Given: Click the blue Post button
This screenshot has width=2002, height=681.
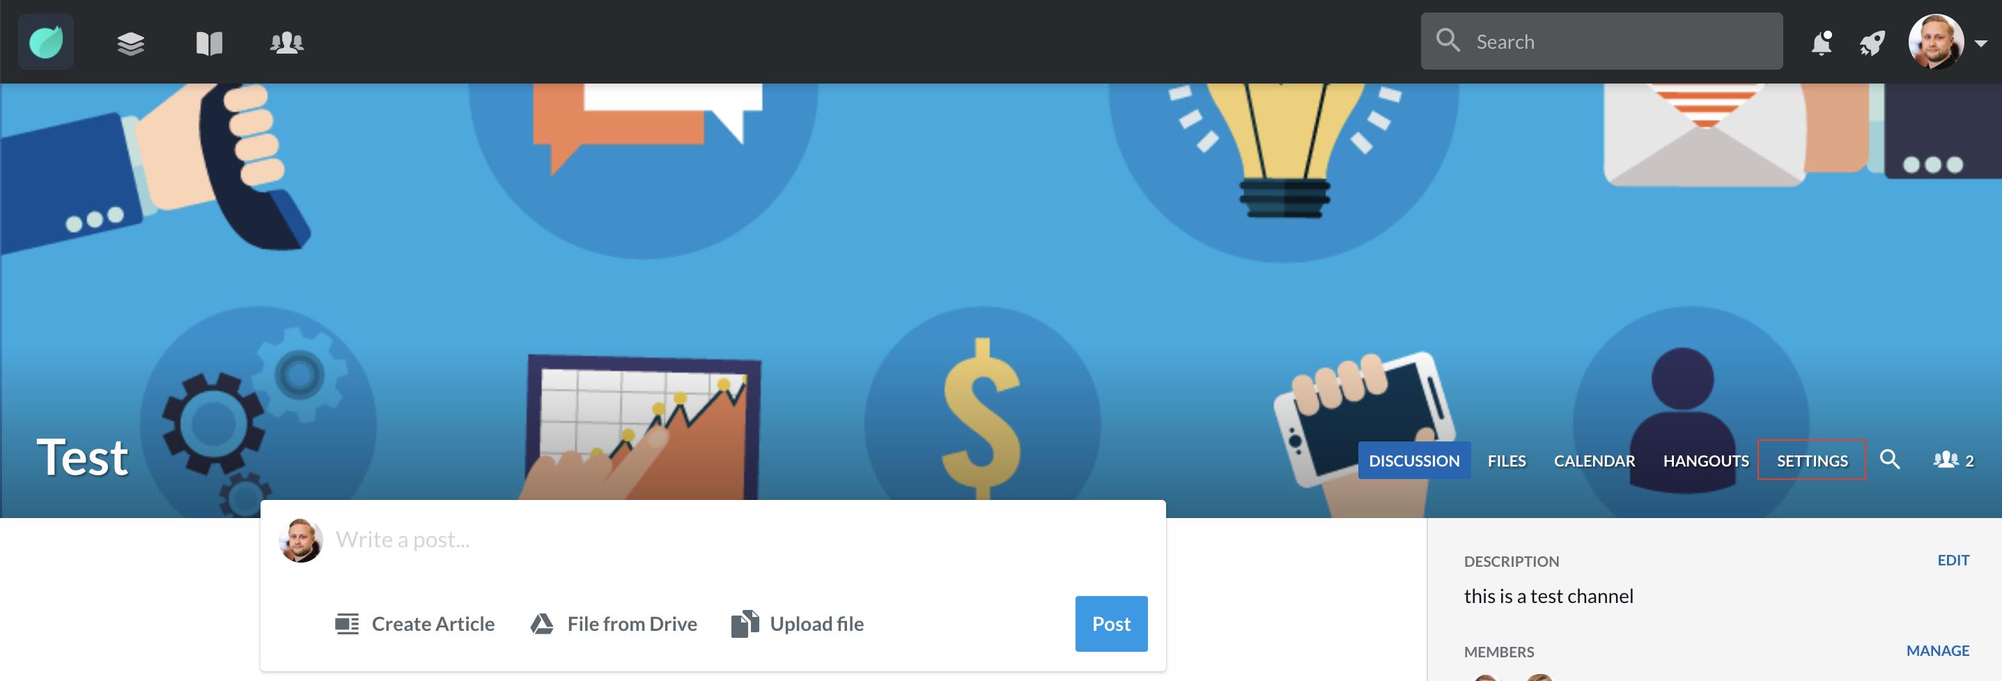Looking at the screenshot, I should tap(1110, 623).
